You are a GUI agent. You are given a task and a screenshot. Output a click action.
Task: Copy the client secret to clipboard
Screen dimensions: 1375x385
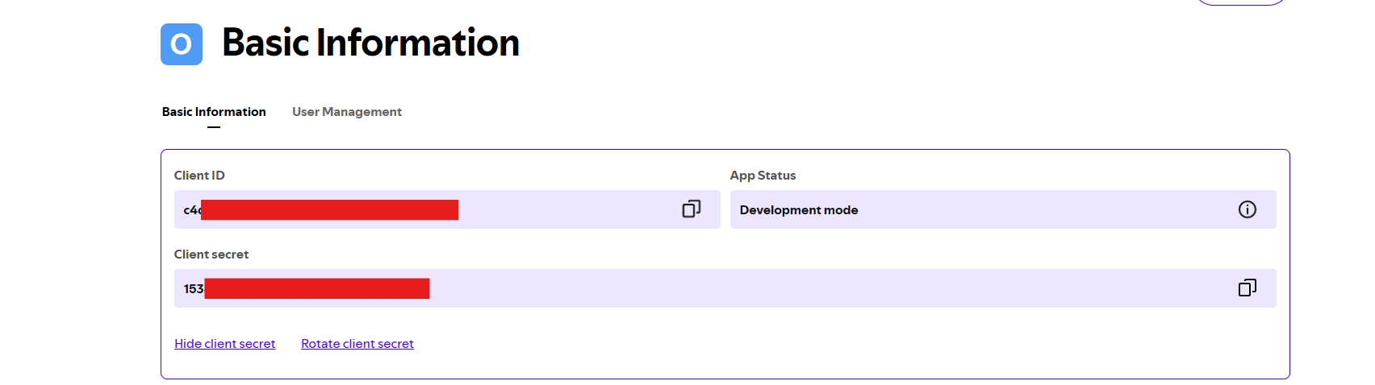click(x=1247, y=288)
